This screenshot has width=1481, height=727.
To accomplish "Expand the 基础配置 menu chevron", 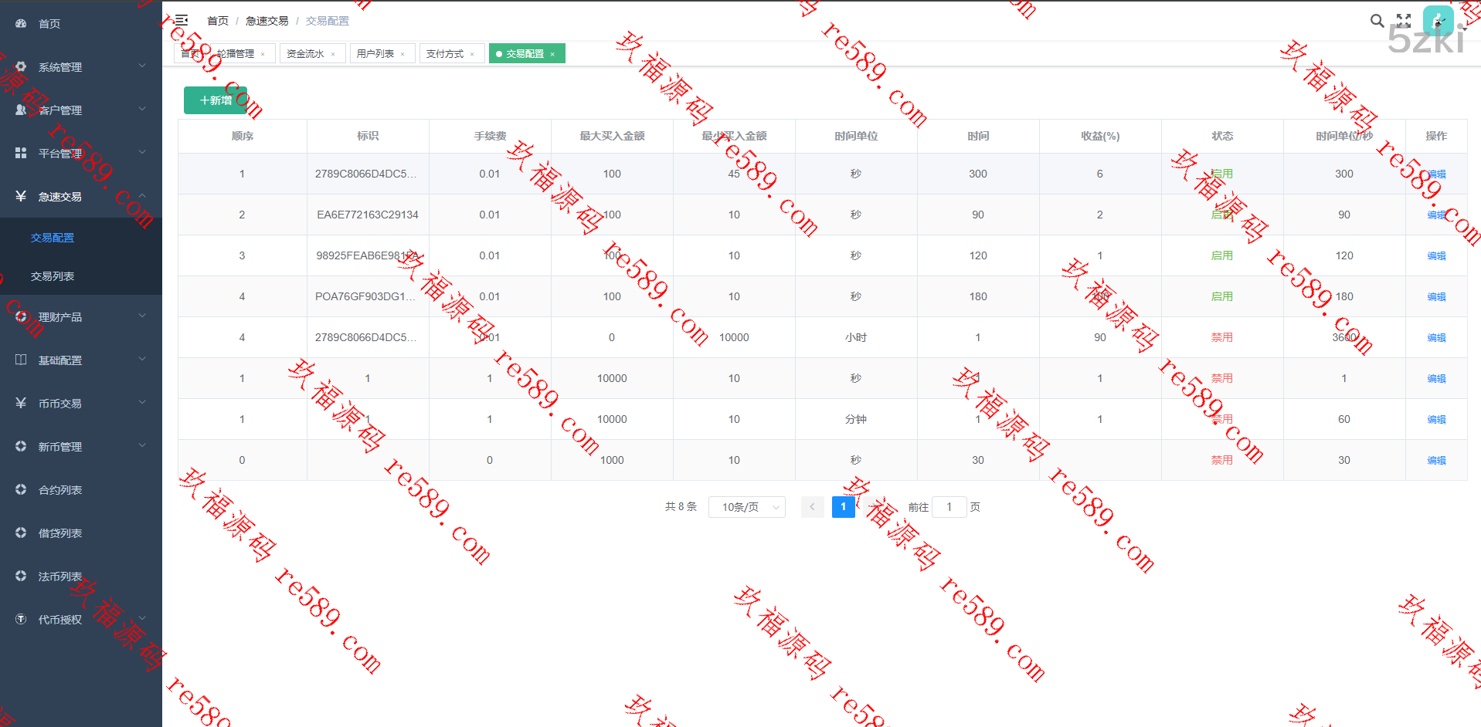I will [x=142, y=360].
